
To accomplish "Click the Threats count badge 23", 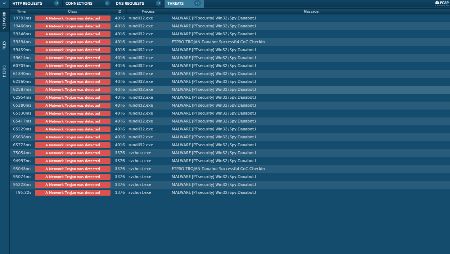I will 197,4.
